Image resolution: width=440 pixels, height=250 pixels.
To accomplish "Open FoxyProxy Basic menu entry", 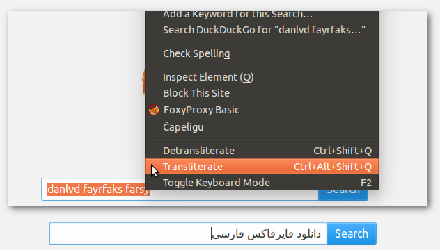I will [x=262, y=110].
